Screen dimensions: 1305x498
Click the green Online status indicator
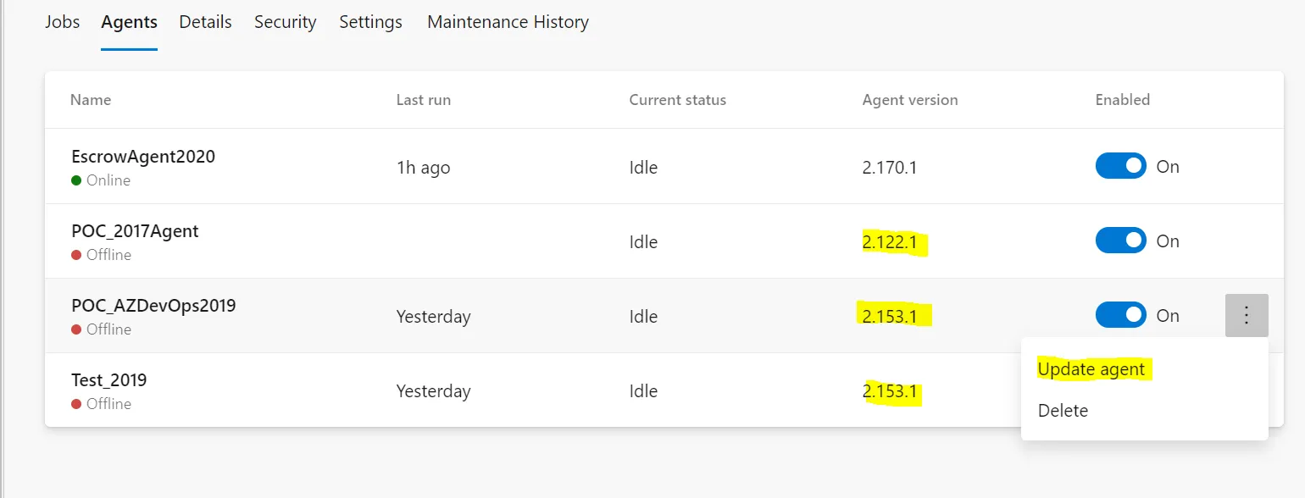[x=76, y=180]
